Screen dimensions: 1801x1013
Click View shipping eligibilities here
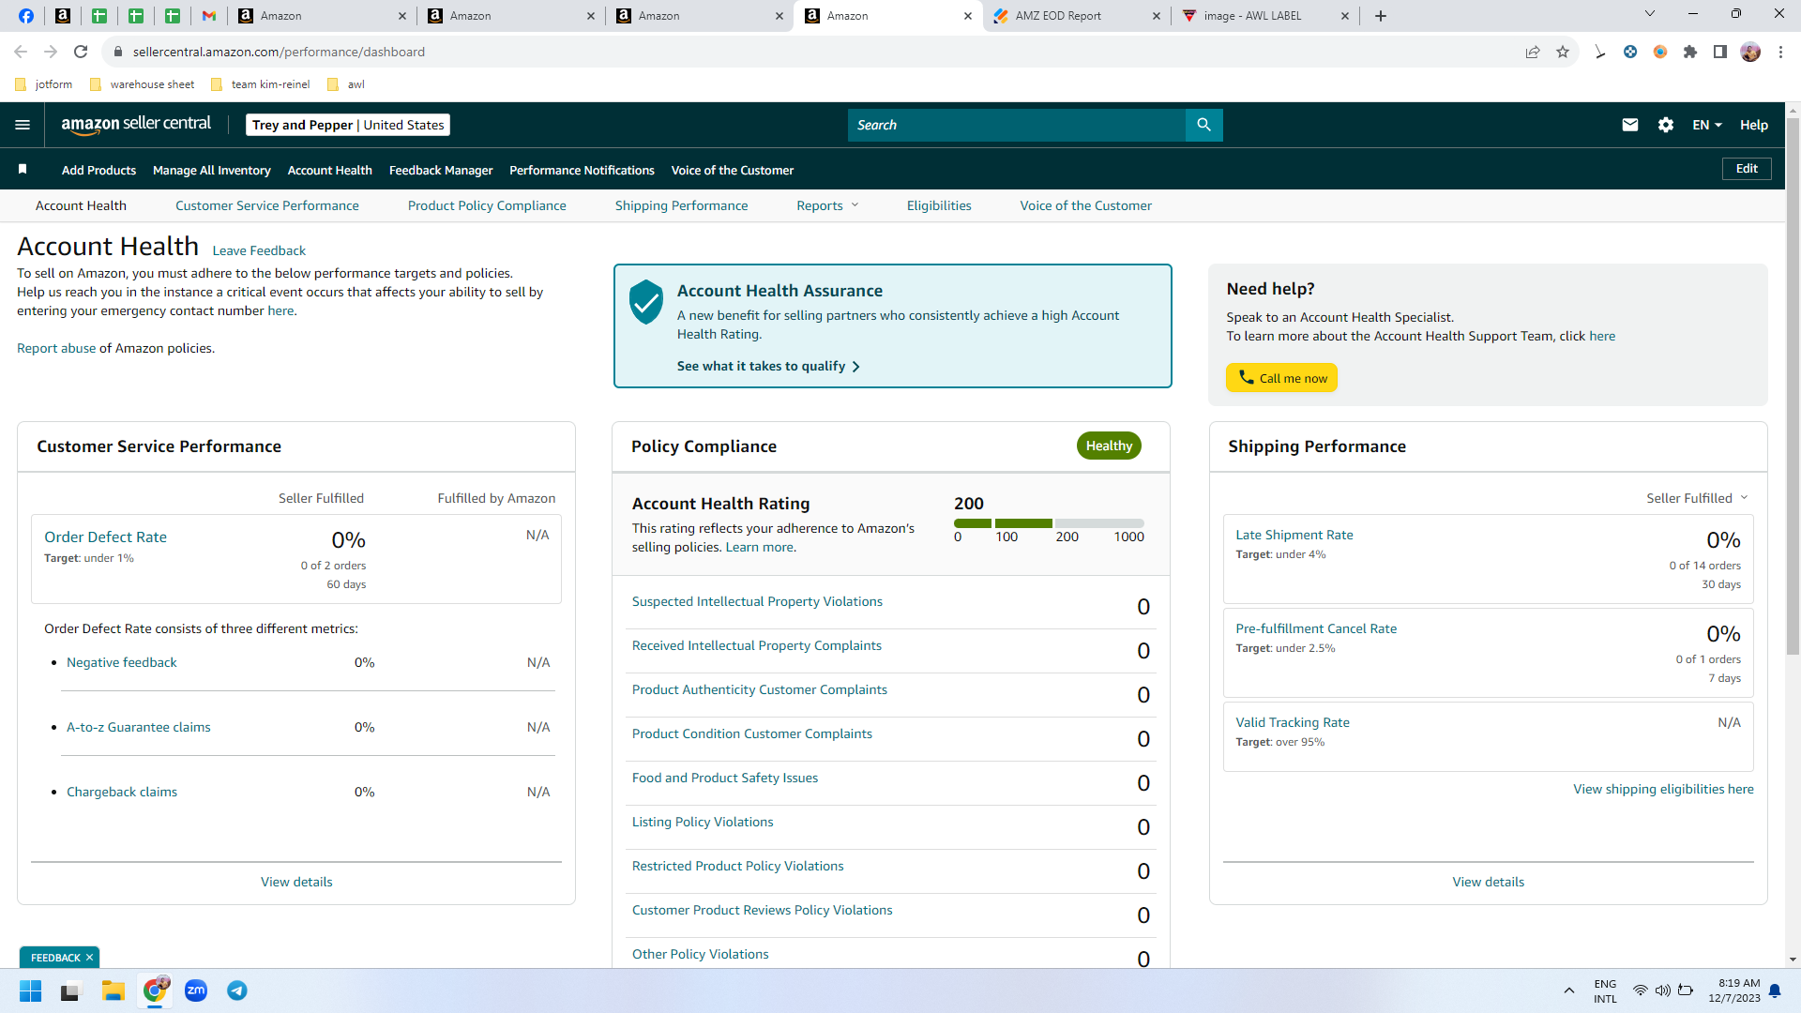[1663, 789]
